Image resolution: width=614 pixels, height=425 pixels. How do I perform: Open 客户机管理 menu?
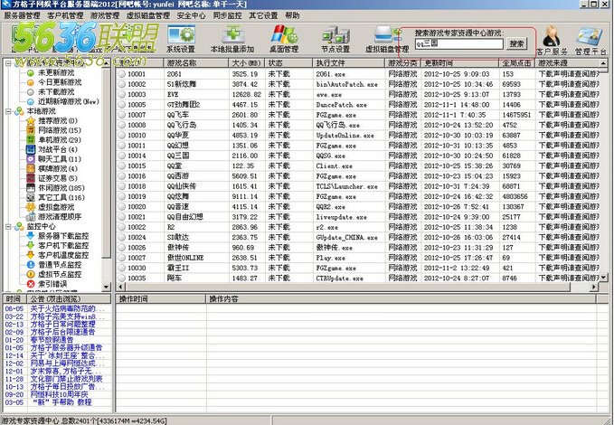(65, 15)
